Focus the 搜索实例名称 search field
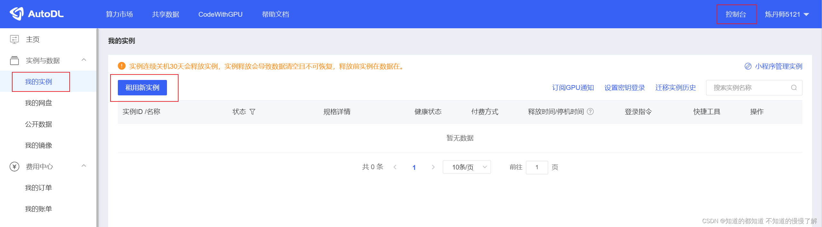Screen dimensions: 822x227 [x=754, y=88]
